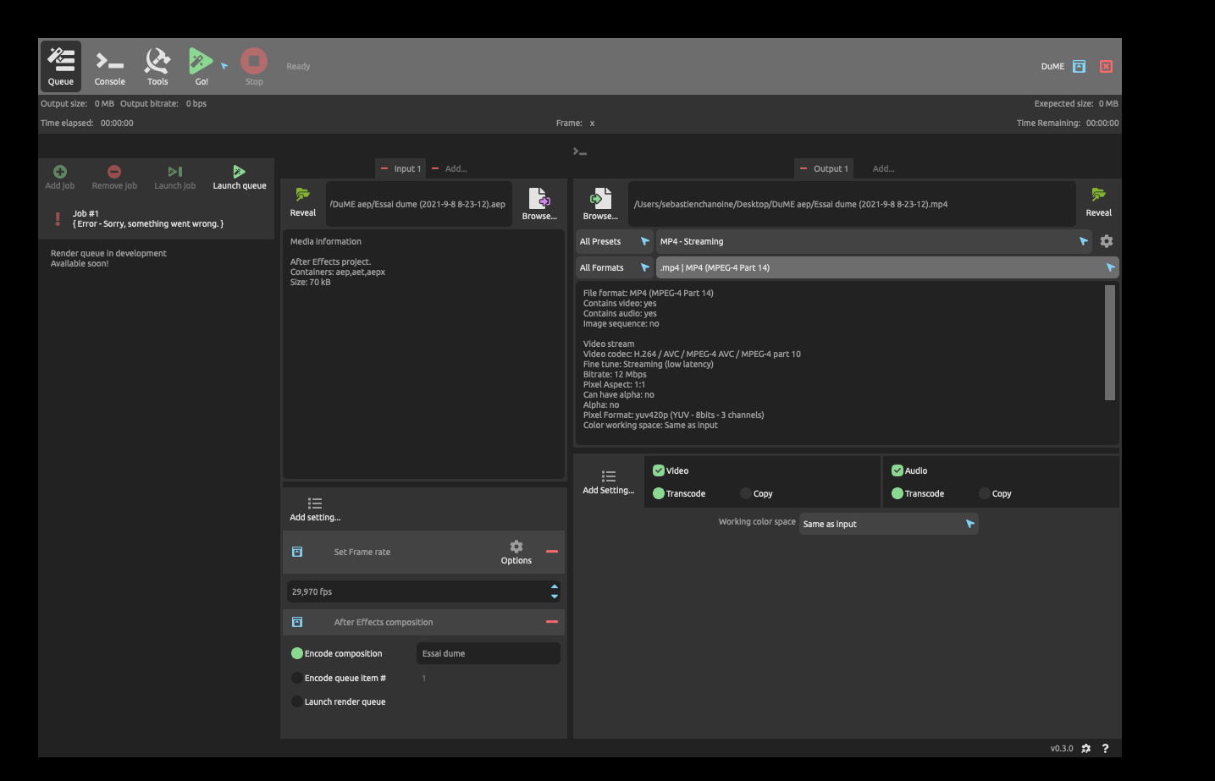Click the output info scrollbar
This screenshot has height=781, width=1215.
(x=1110, y=343)
